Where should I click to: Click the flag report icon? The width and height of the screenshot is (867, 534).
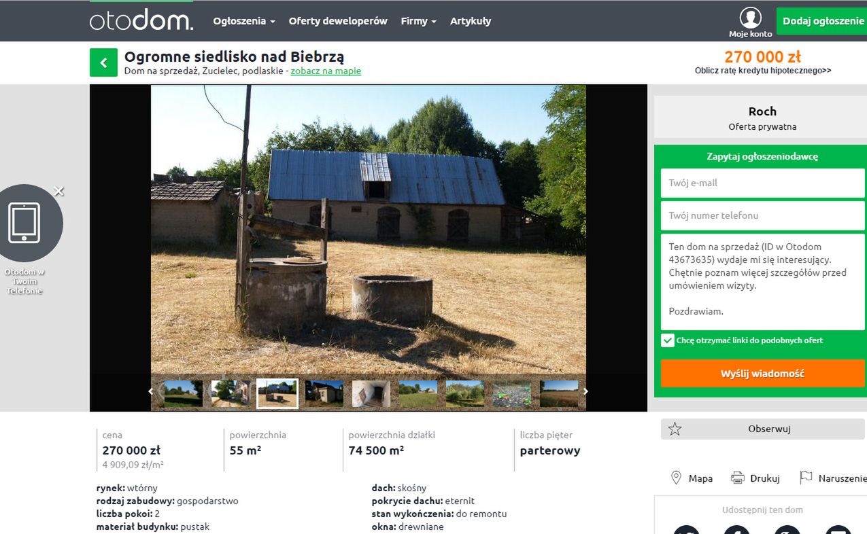(806, 478)
